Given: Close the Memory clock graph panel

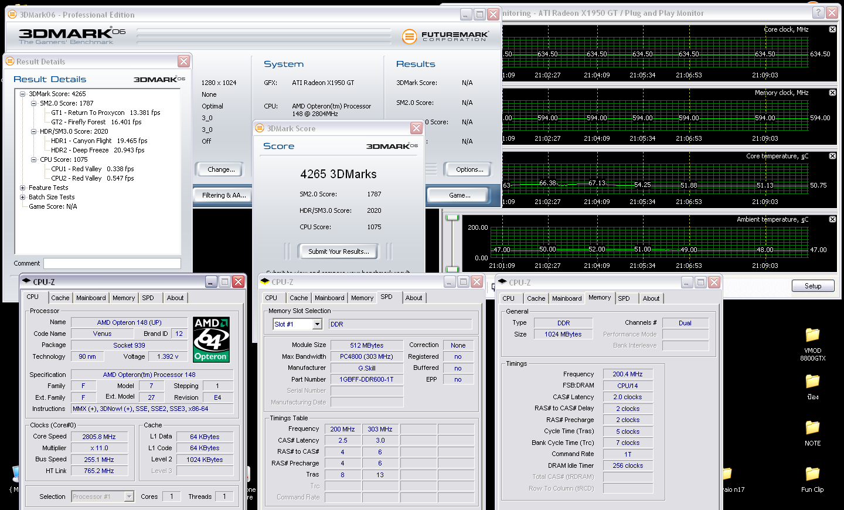Looking at the screenshot, I should point(832,93).
